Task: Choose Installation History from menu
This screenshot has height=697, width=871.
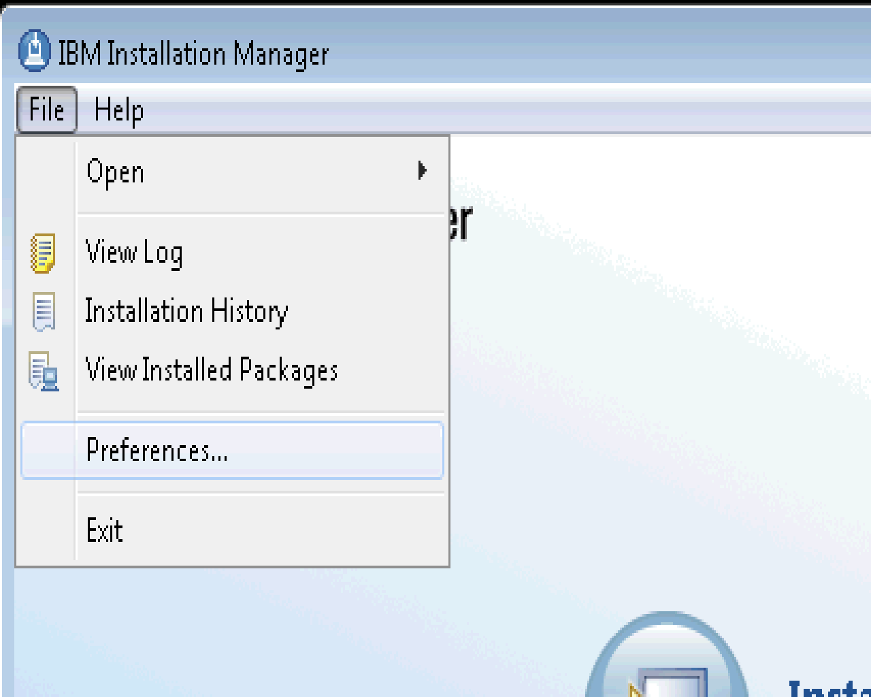Action: click(x=232, y=312)
